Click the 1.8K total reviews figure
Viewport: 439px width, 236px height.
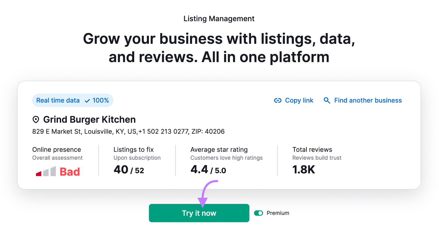pyautogui.click(x=303, y=170)
